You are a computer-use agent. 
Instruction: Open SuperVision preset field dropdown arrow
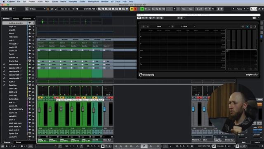[x=184, y=18]
